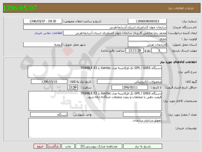Click the شماره نیاز number field

[147, 21]
